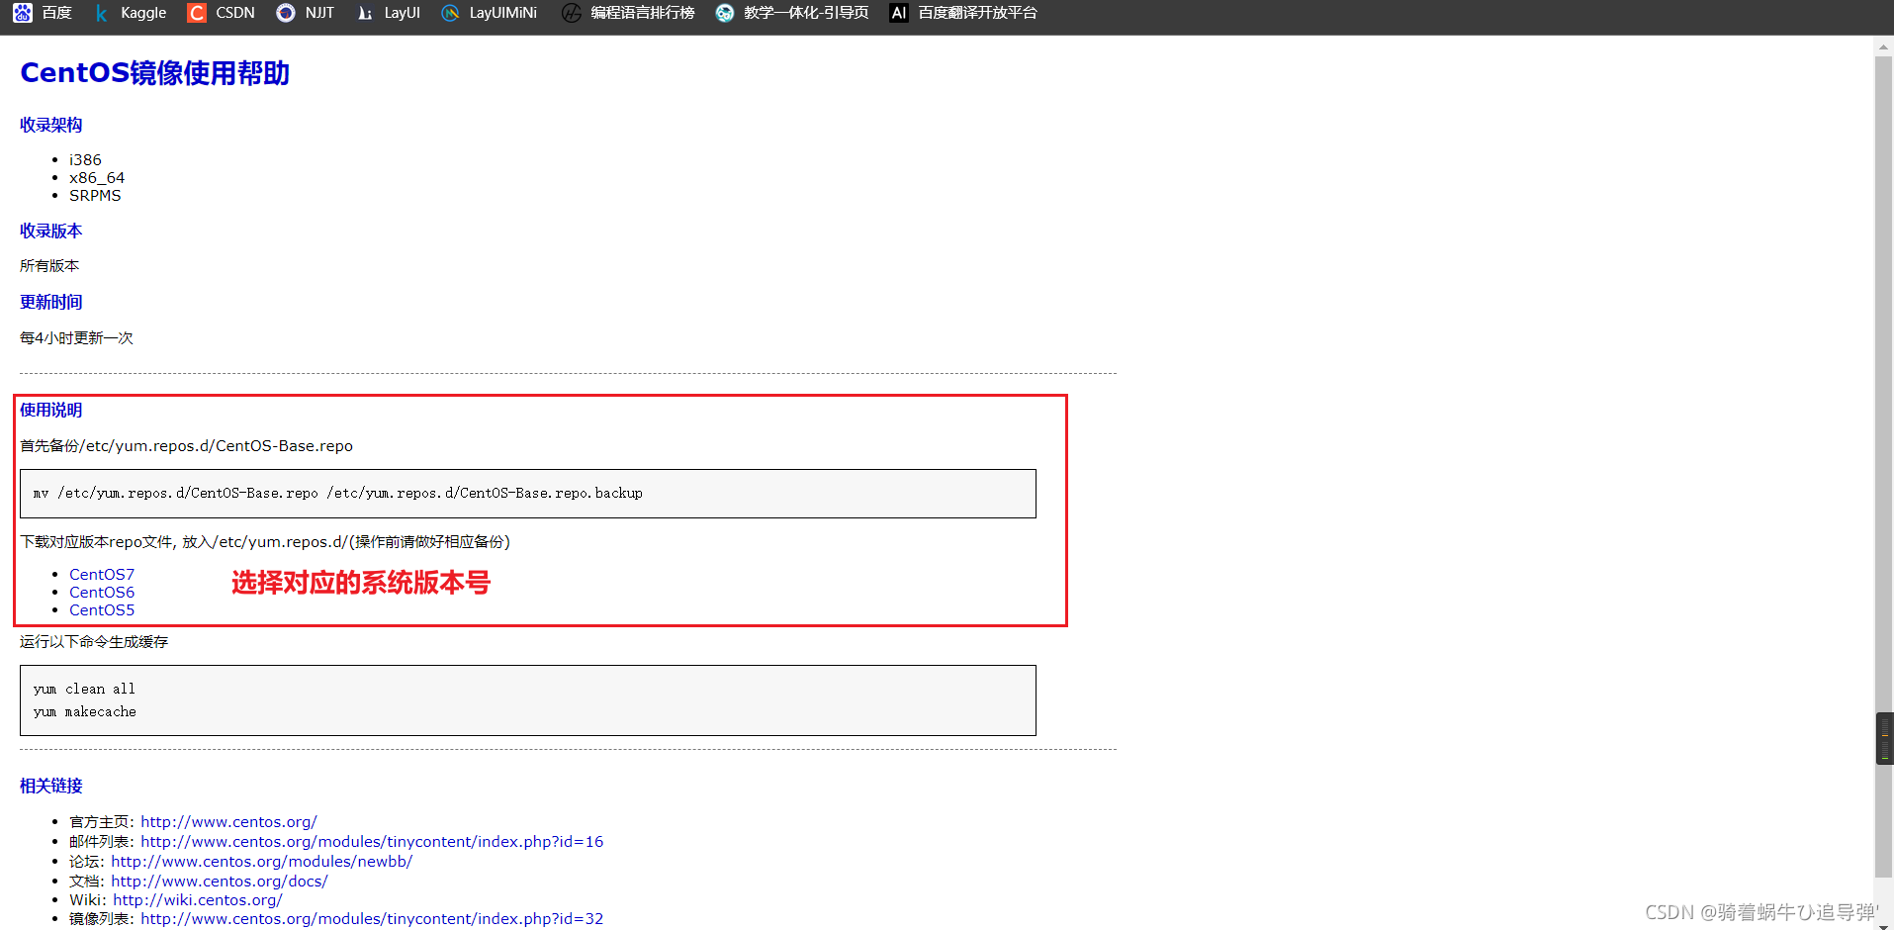
Task: Open the mailing list link id=16
Action: (372, 841)
